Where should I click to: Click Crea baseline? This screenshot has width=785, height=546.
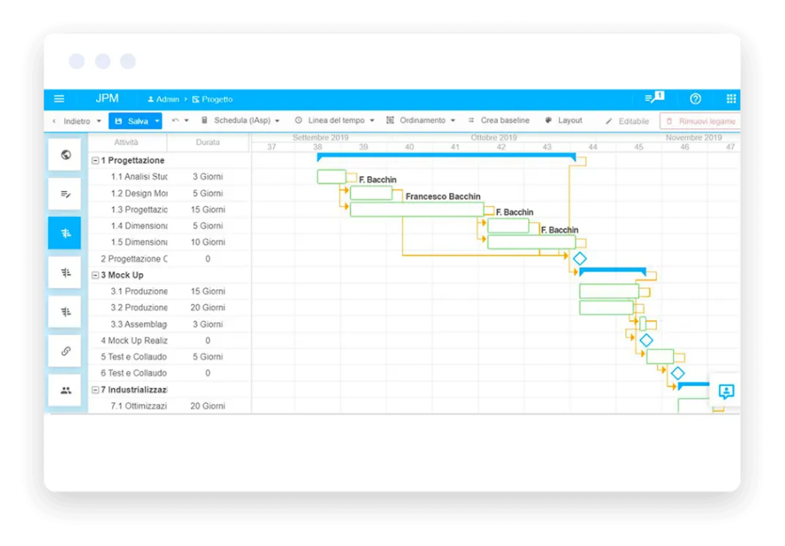(498, 121)
